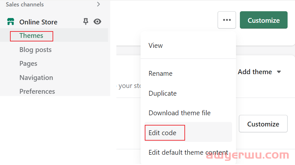Click the eye icon to view store
295x165 pixels.
[97, 22]
